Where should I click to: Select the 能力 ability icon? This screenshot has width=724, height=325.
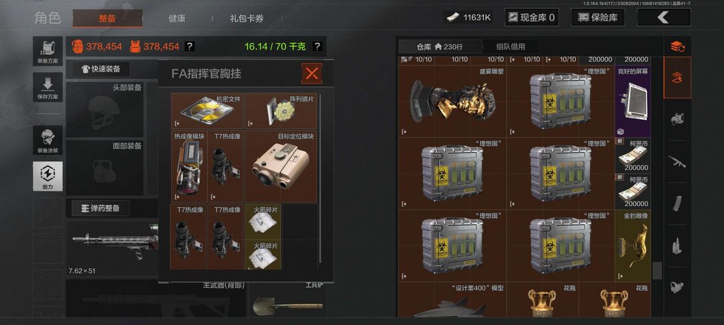48,176
